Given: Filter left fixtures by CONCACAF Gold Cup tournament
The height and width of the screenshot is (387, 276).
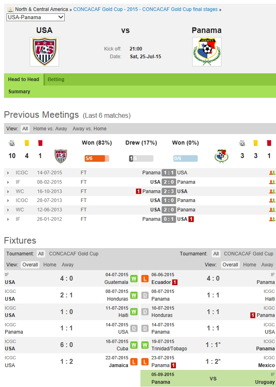Looking at the screenshot, I should tap(74, 254).
